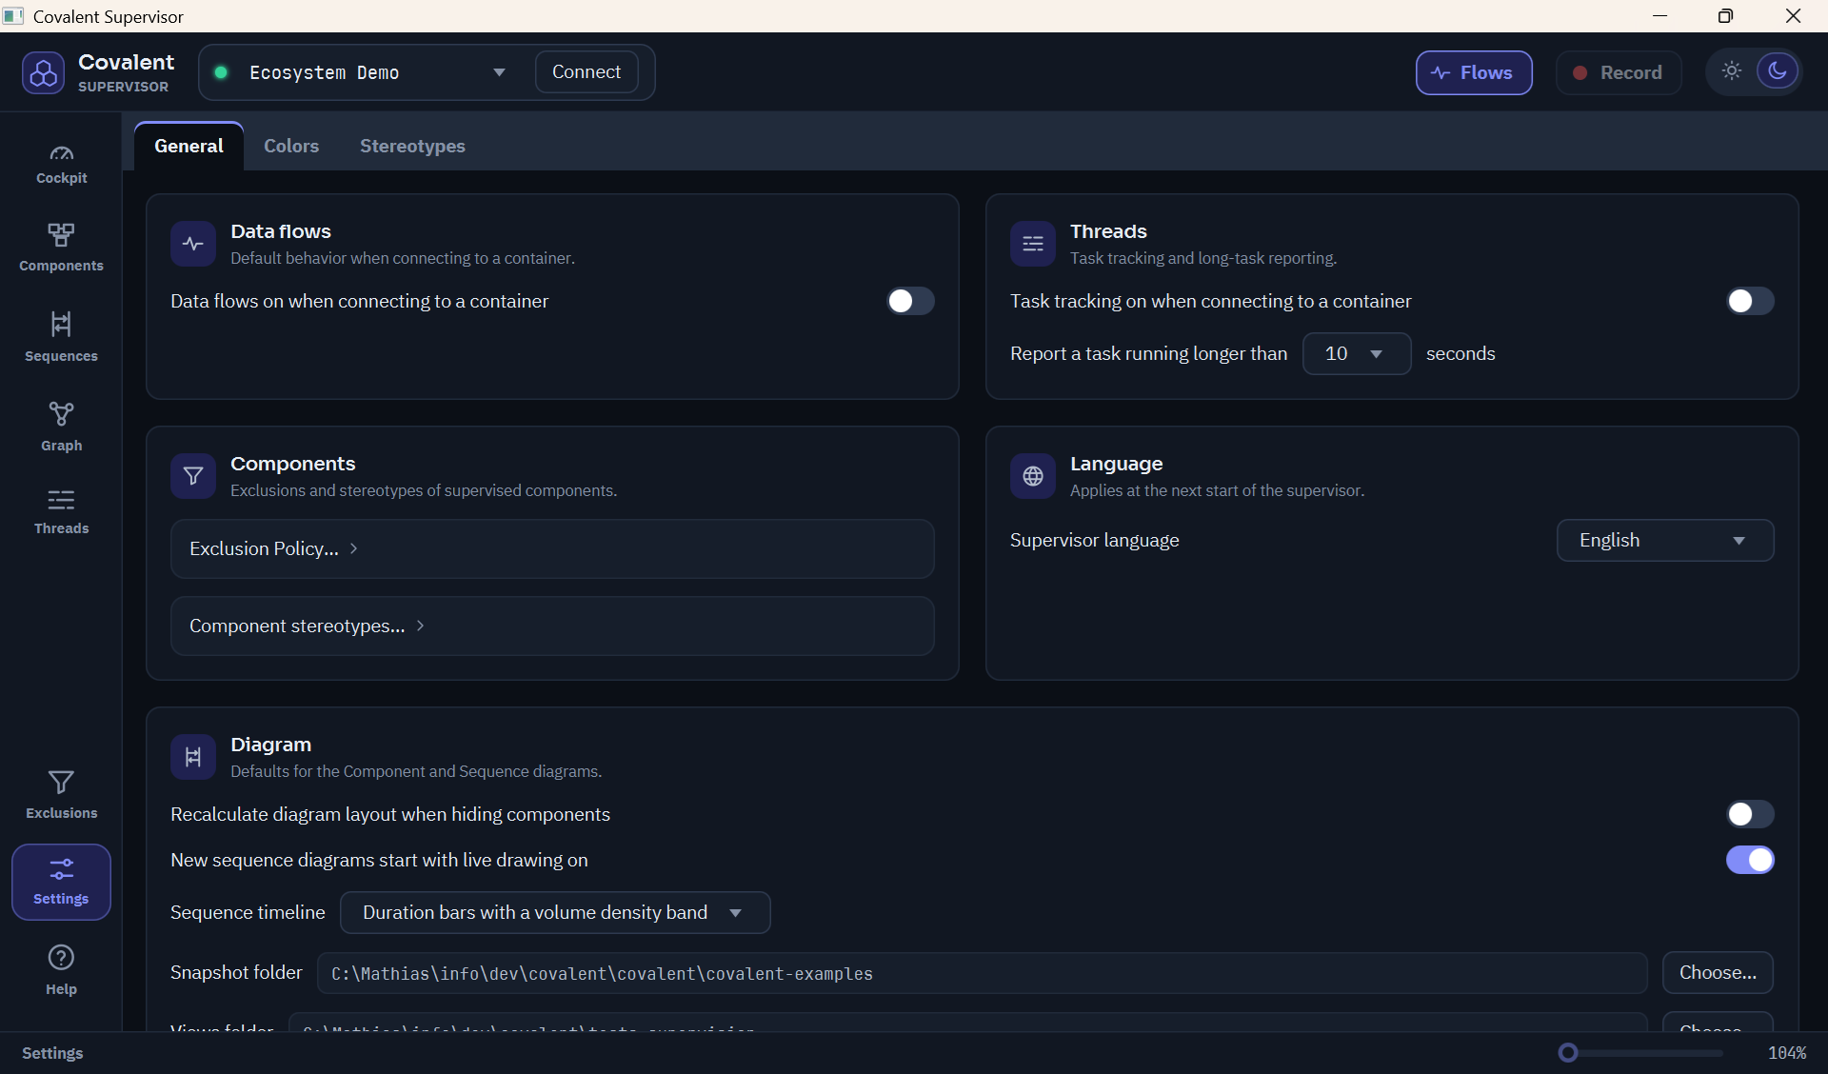The image size is (1828, 1074).
Task: Open the Graph sidebar view
Action: pyautogui.click(x=61, y=427)
